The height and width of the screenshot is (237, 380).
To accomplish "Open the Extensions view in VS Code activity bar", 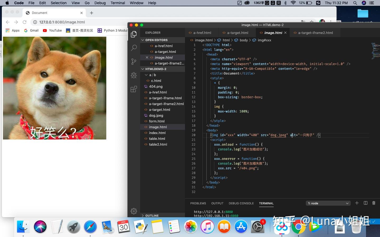I will pyautogui.click(x=134, y=89).
